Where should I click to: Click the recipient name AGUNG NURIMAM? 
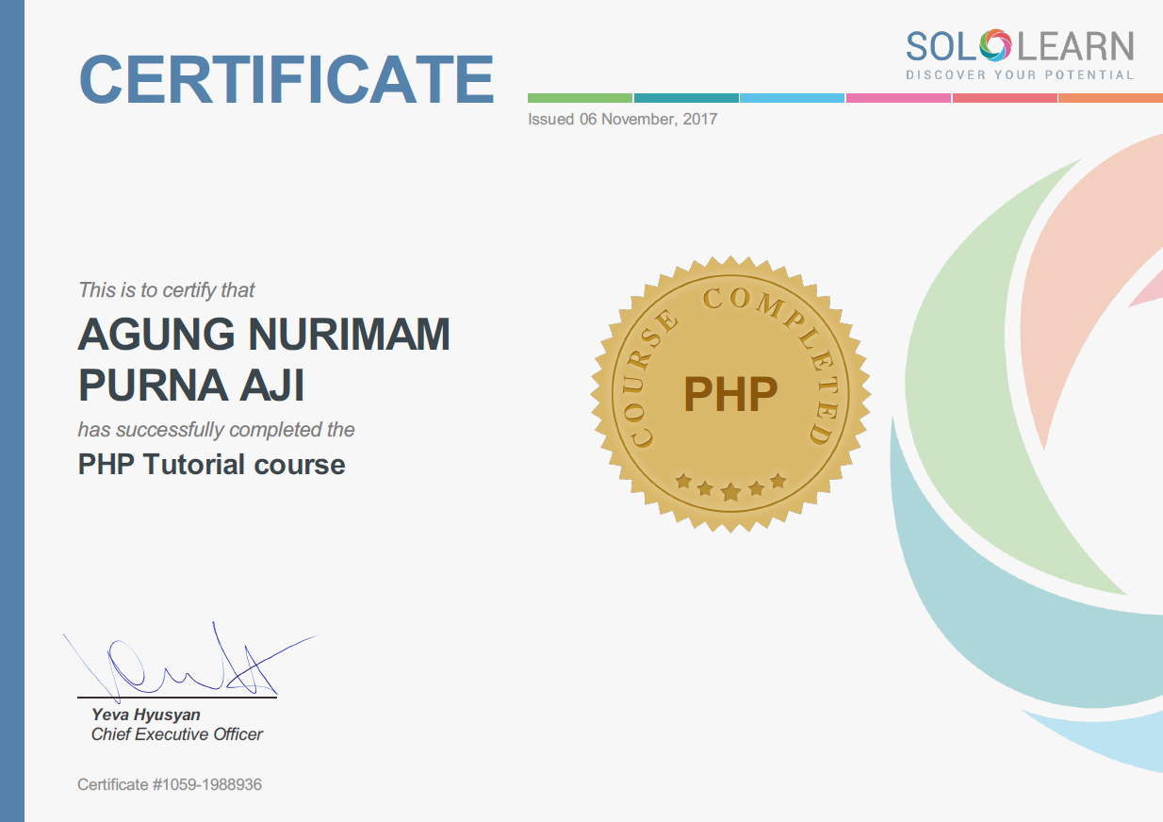264,335
